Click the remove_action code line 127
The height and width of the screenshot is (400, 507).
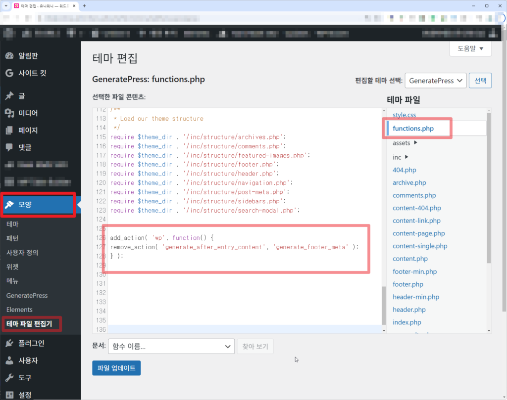pos(234,247)
